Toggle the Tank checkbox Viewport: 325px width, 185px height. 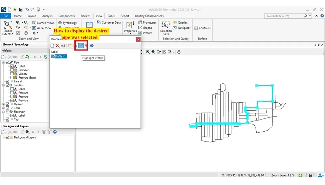click(8, 108)
